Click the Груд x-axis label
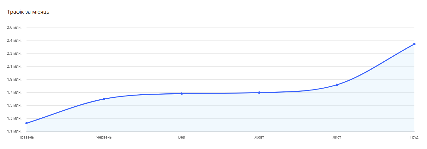 click(414, 137)
